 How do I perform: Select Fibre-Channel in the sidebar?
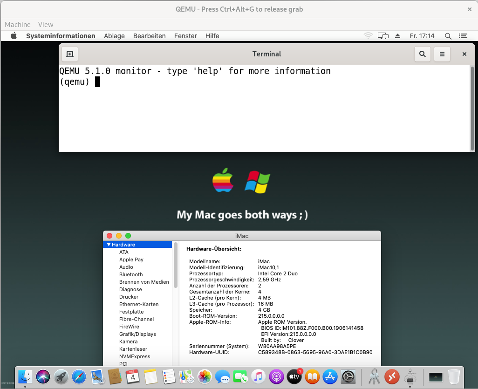click(x=137, y=319)
